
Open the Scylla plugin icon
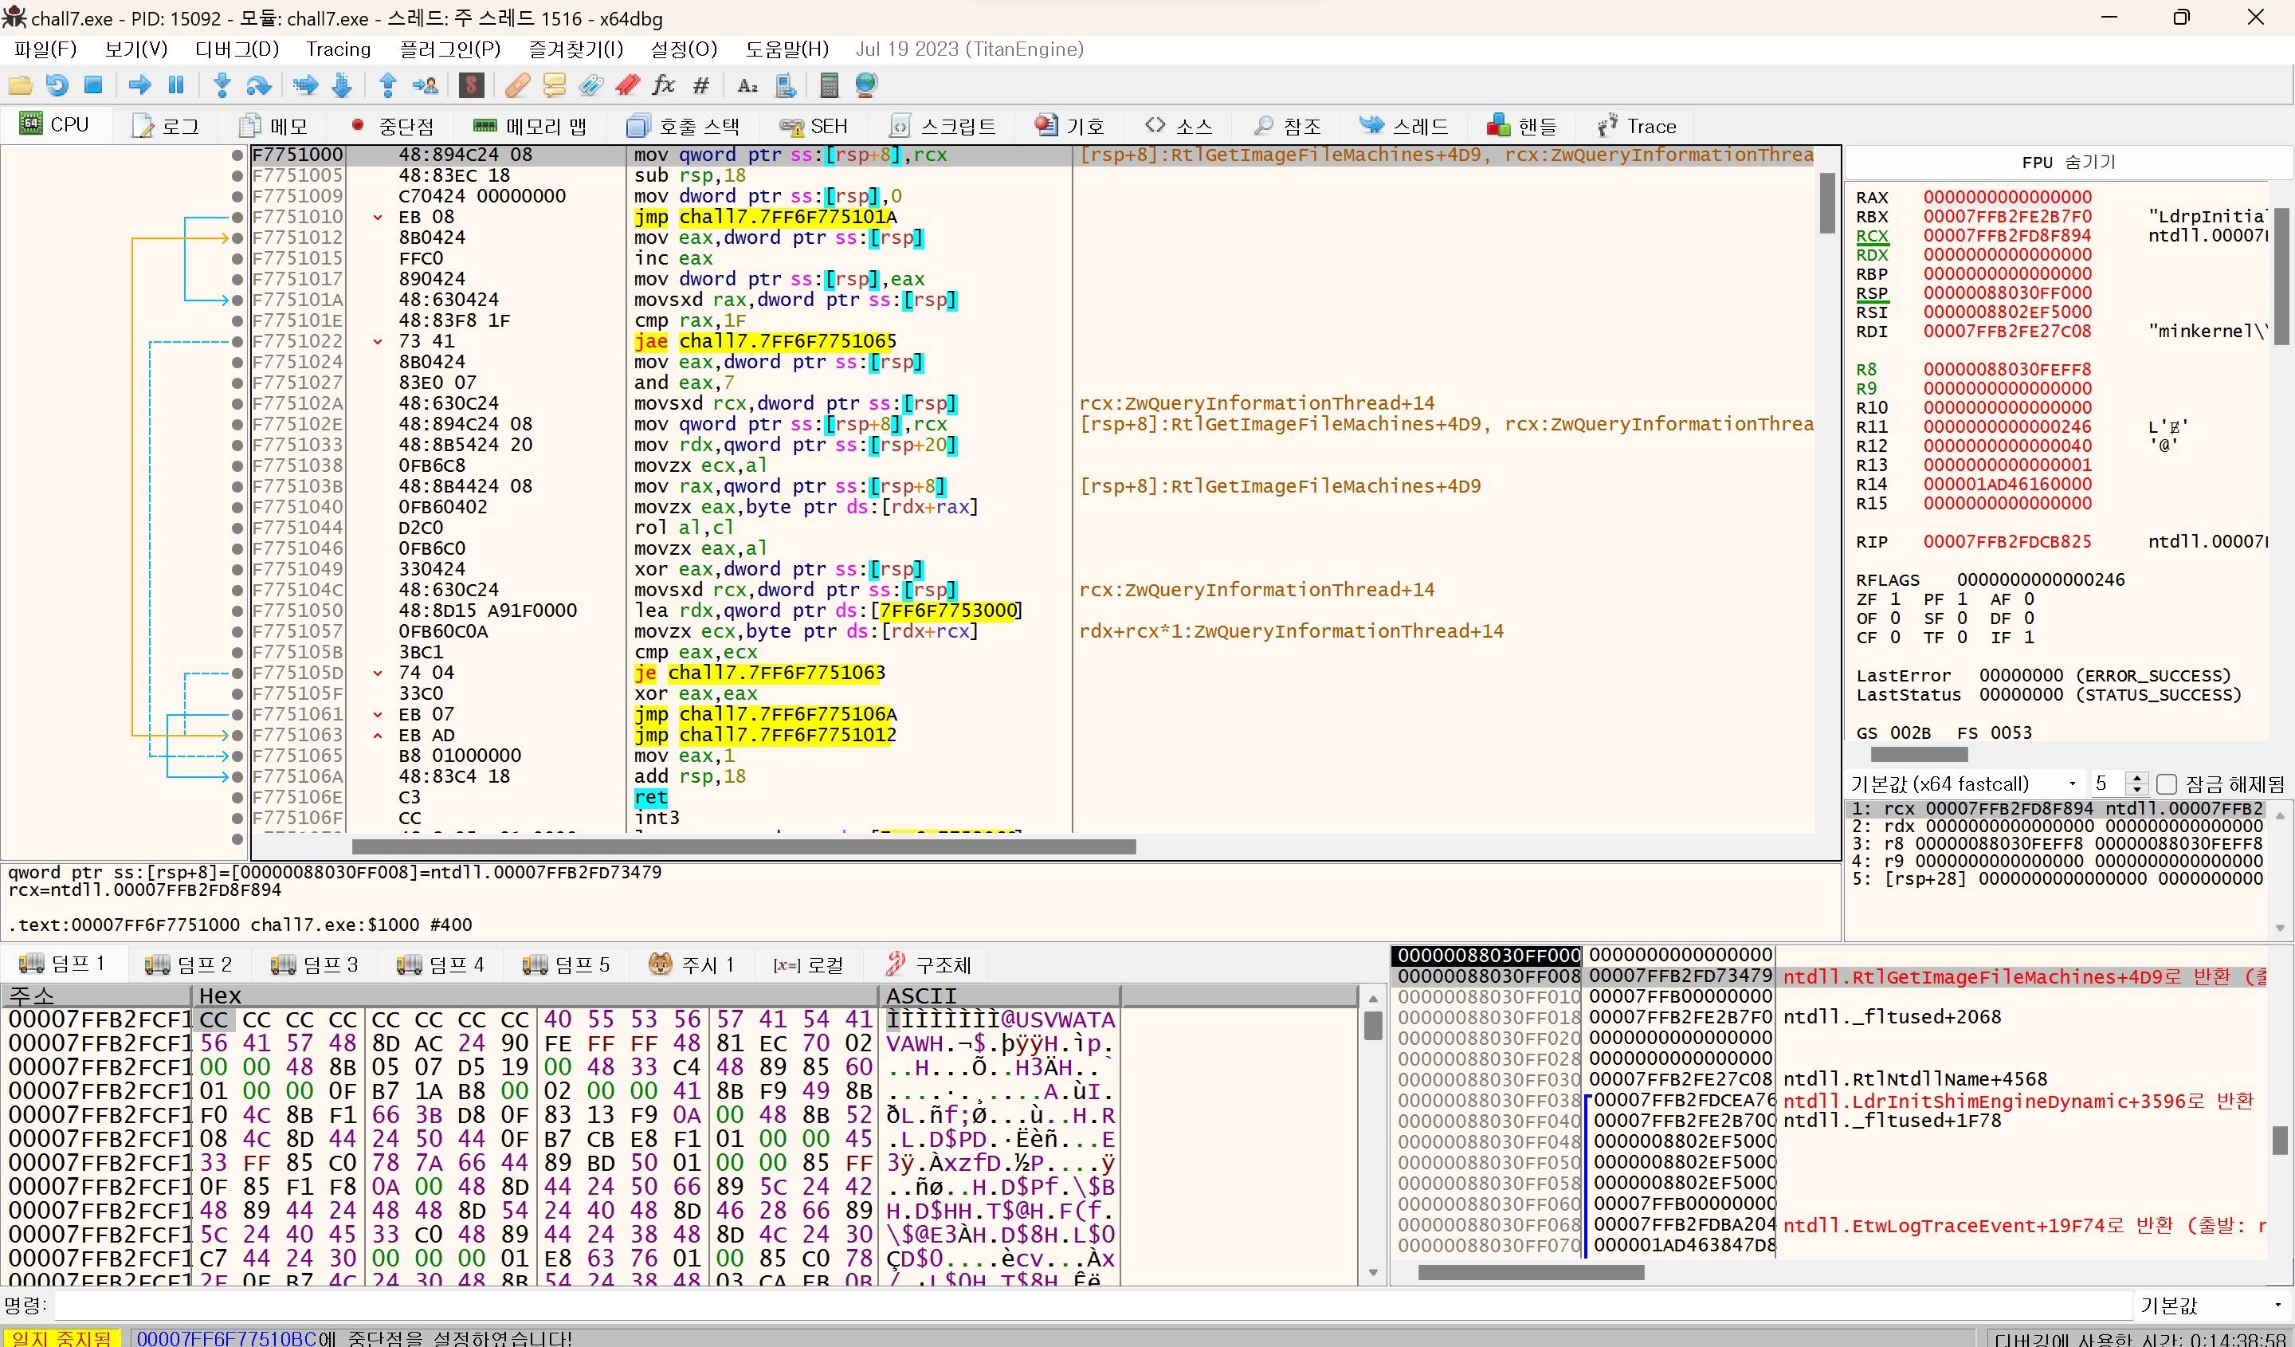point(471,85)
